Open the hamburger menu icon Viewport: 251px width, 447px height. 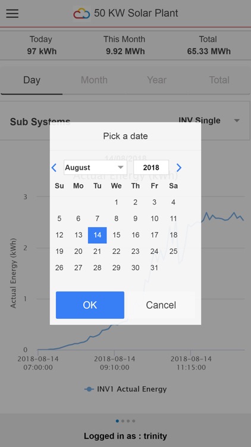[x=12, y=13]
